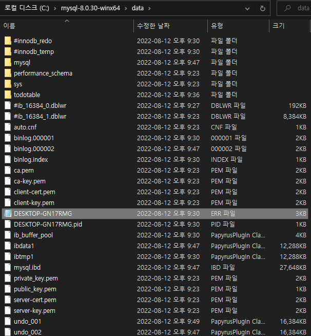Image resolution: width=311 pixels, height=336 pixels.
Task: Select the ibtmp1 file name
Action: point(24,256)
